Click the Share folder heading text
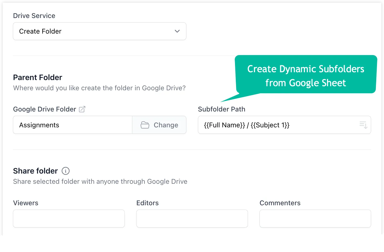 [35, 171]
